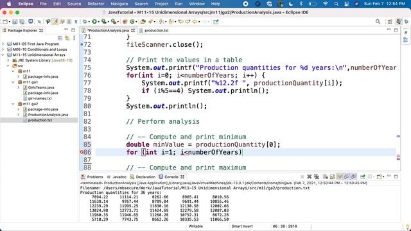Toggle Scroll Lock in Console toolbar
This screenshot has height=231, width=411.
(333, 177)
